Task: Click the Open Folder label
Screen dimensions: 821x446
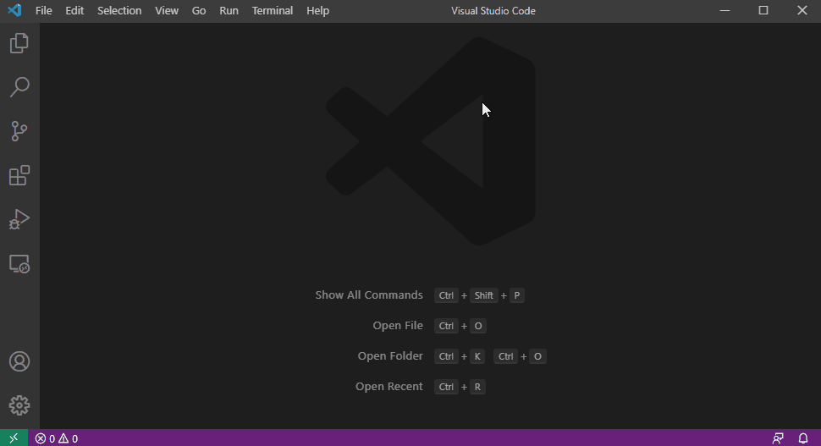Action: pos(390,356)
